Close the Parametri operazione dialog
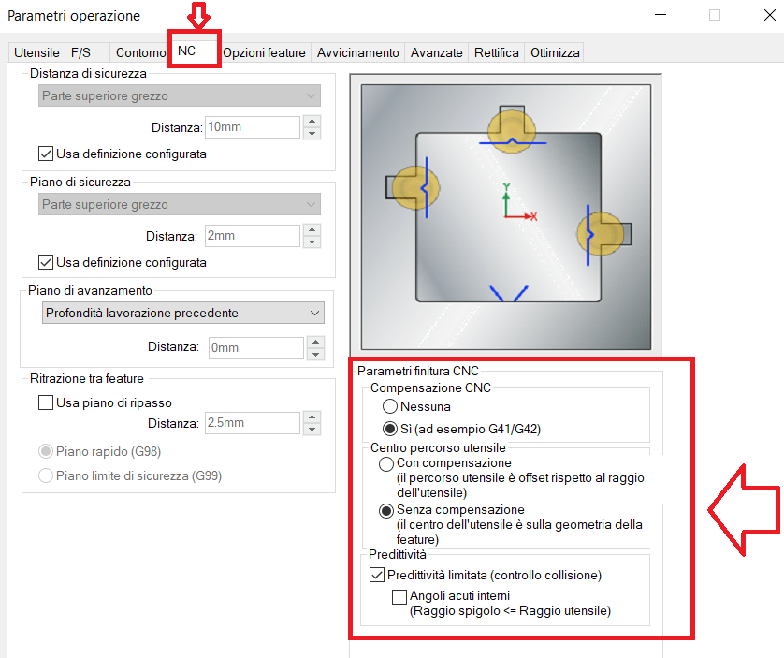Viewport: 784px width, 658px height. [770, 15]
